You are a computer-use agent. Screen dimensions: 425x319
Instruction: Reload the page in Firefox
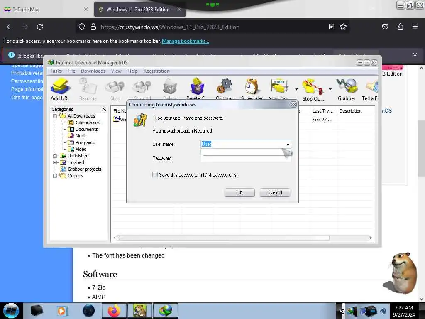[x=40, y=27]
